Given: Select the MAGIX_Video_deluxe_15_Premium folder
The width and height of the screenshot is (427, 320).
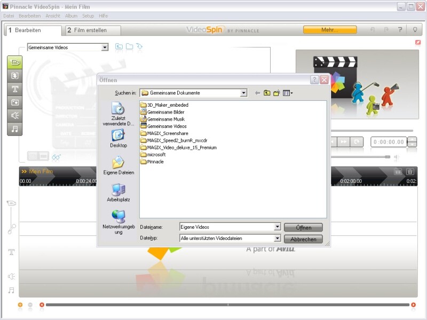Looking at the screenshot, I should [179, 147].
